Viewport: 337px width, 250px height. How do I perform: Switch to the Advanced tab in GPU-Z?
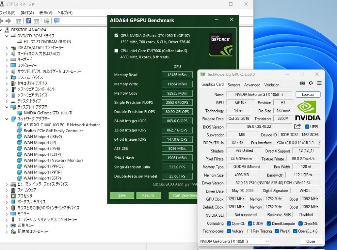click(x=252, y=85)
